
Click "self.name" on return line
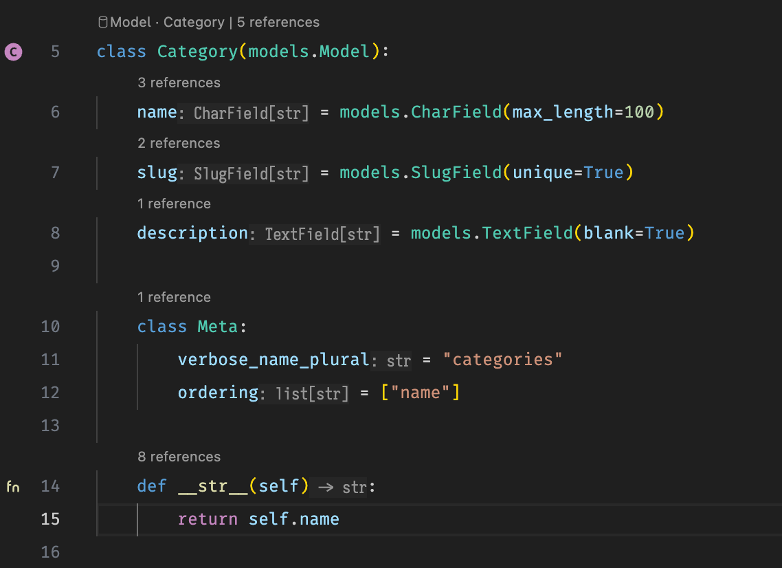(293, 519)
